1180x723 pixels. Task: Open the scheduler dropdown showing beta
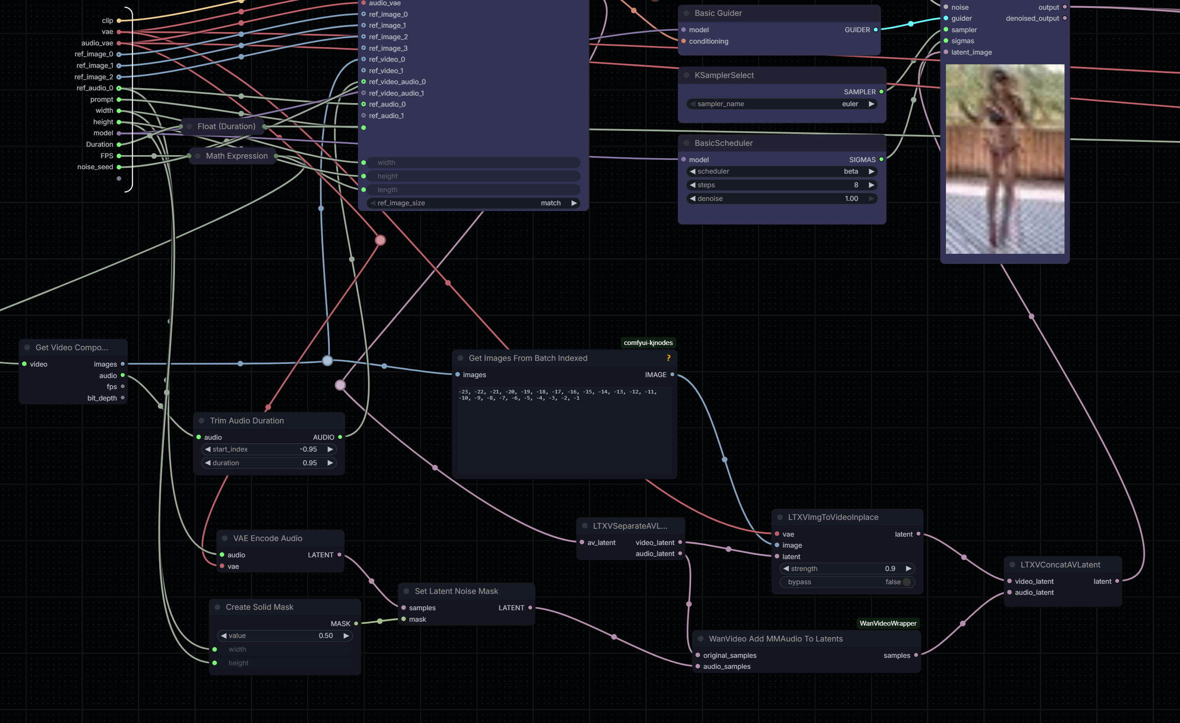click(782, 171)
